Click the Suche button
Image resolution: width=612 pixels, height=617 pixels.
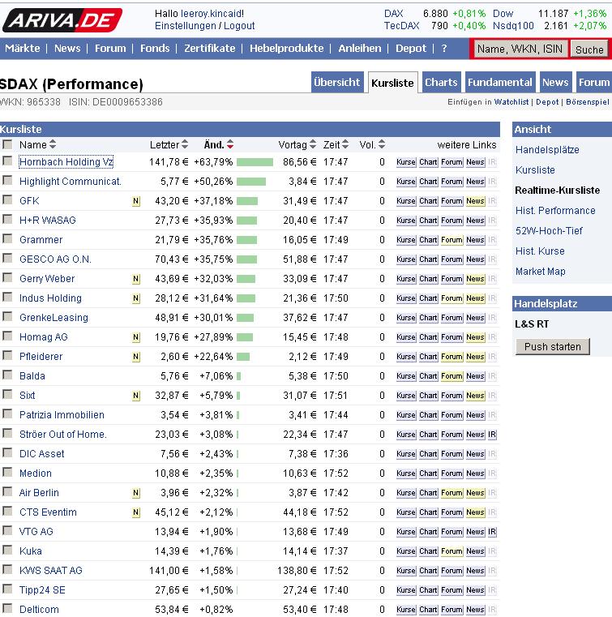[589, 49]
